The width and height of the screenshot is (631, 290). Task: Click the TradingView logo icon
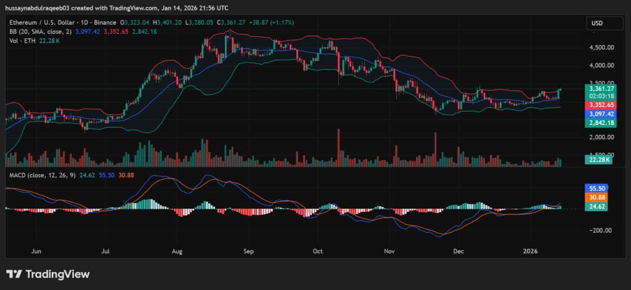pos(14,274)
